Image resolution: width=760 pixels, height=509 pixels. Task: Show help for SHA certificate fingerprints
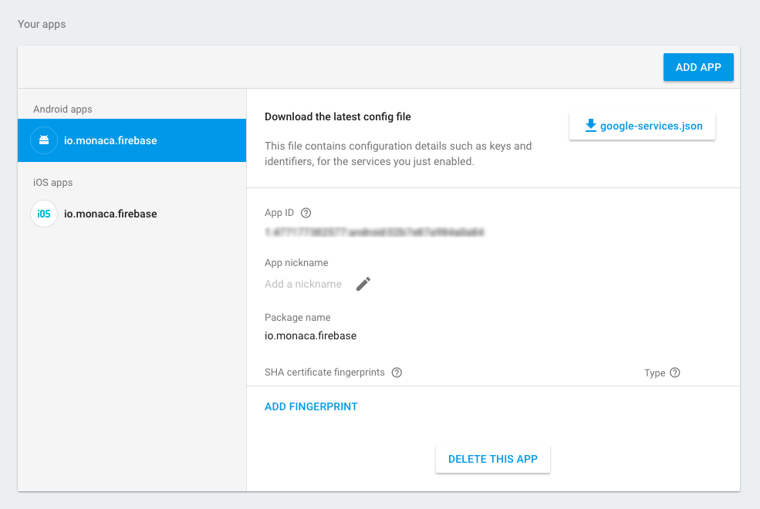(x=397, y=372)
